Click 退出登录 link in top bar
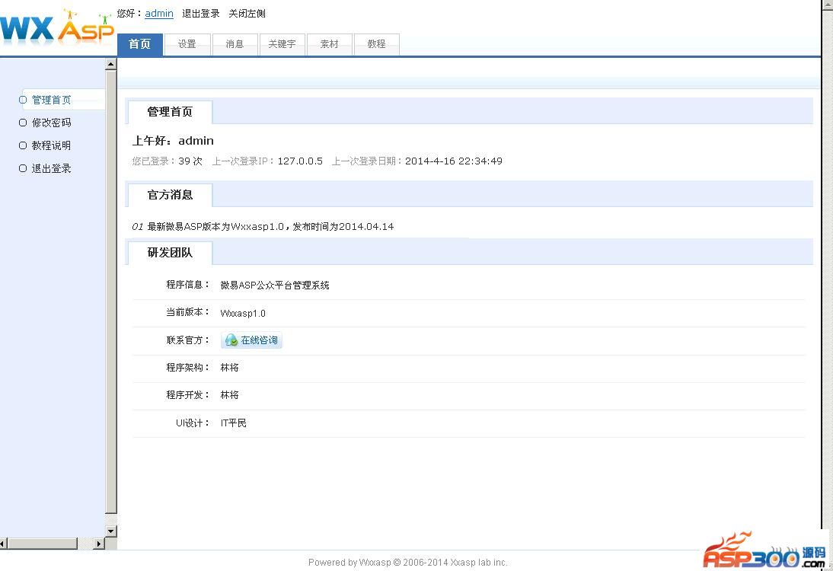 [201, 14]
